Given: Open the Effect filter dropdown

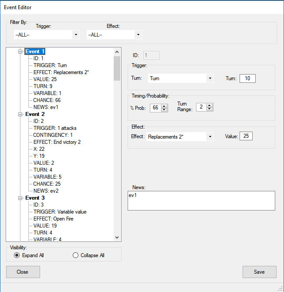Looking at the screenshot, I should point(138,34).
